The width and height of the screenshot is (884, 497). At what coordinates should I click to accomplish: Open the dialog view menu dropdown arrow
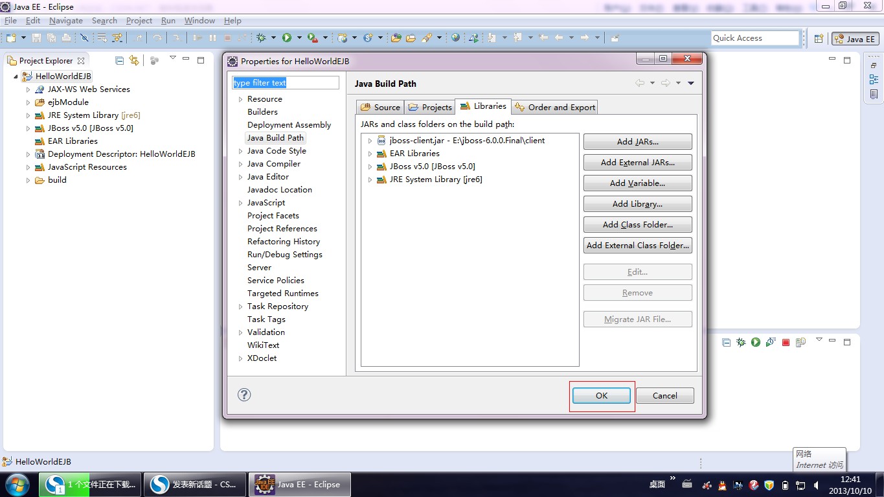691,83
